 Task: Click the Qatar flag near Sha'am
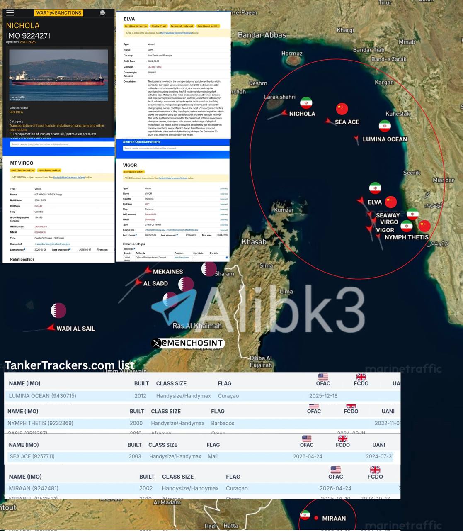pos(209,269)
